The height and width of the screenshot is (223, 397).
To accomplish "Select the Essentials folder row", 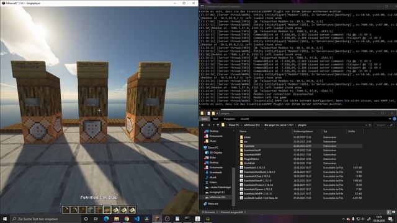I will click(301, 146).
